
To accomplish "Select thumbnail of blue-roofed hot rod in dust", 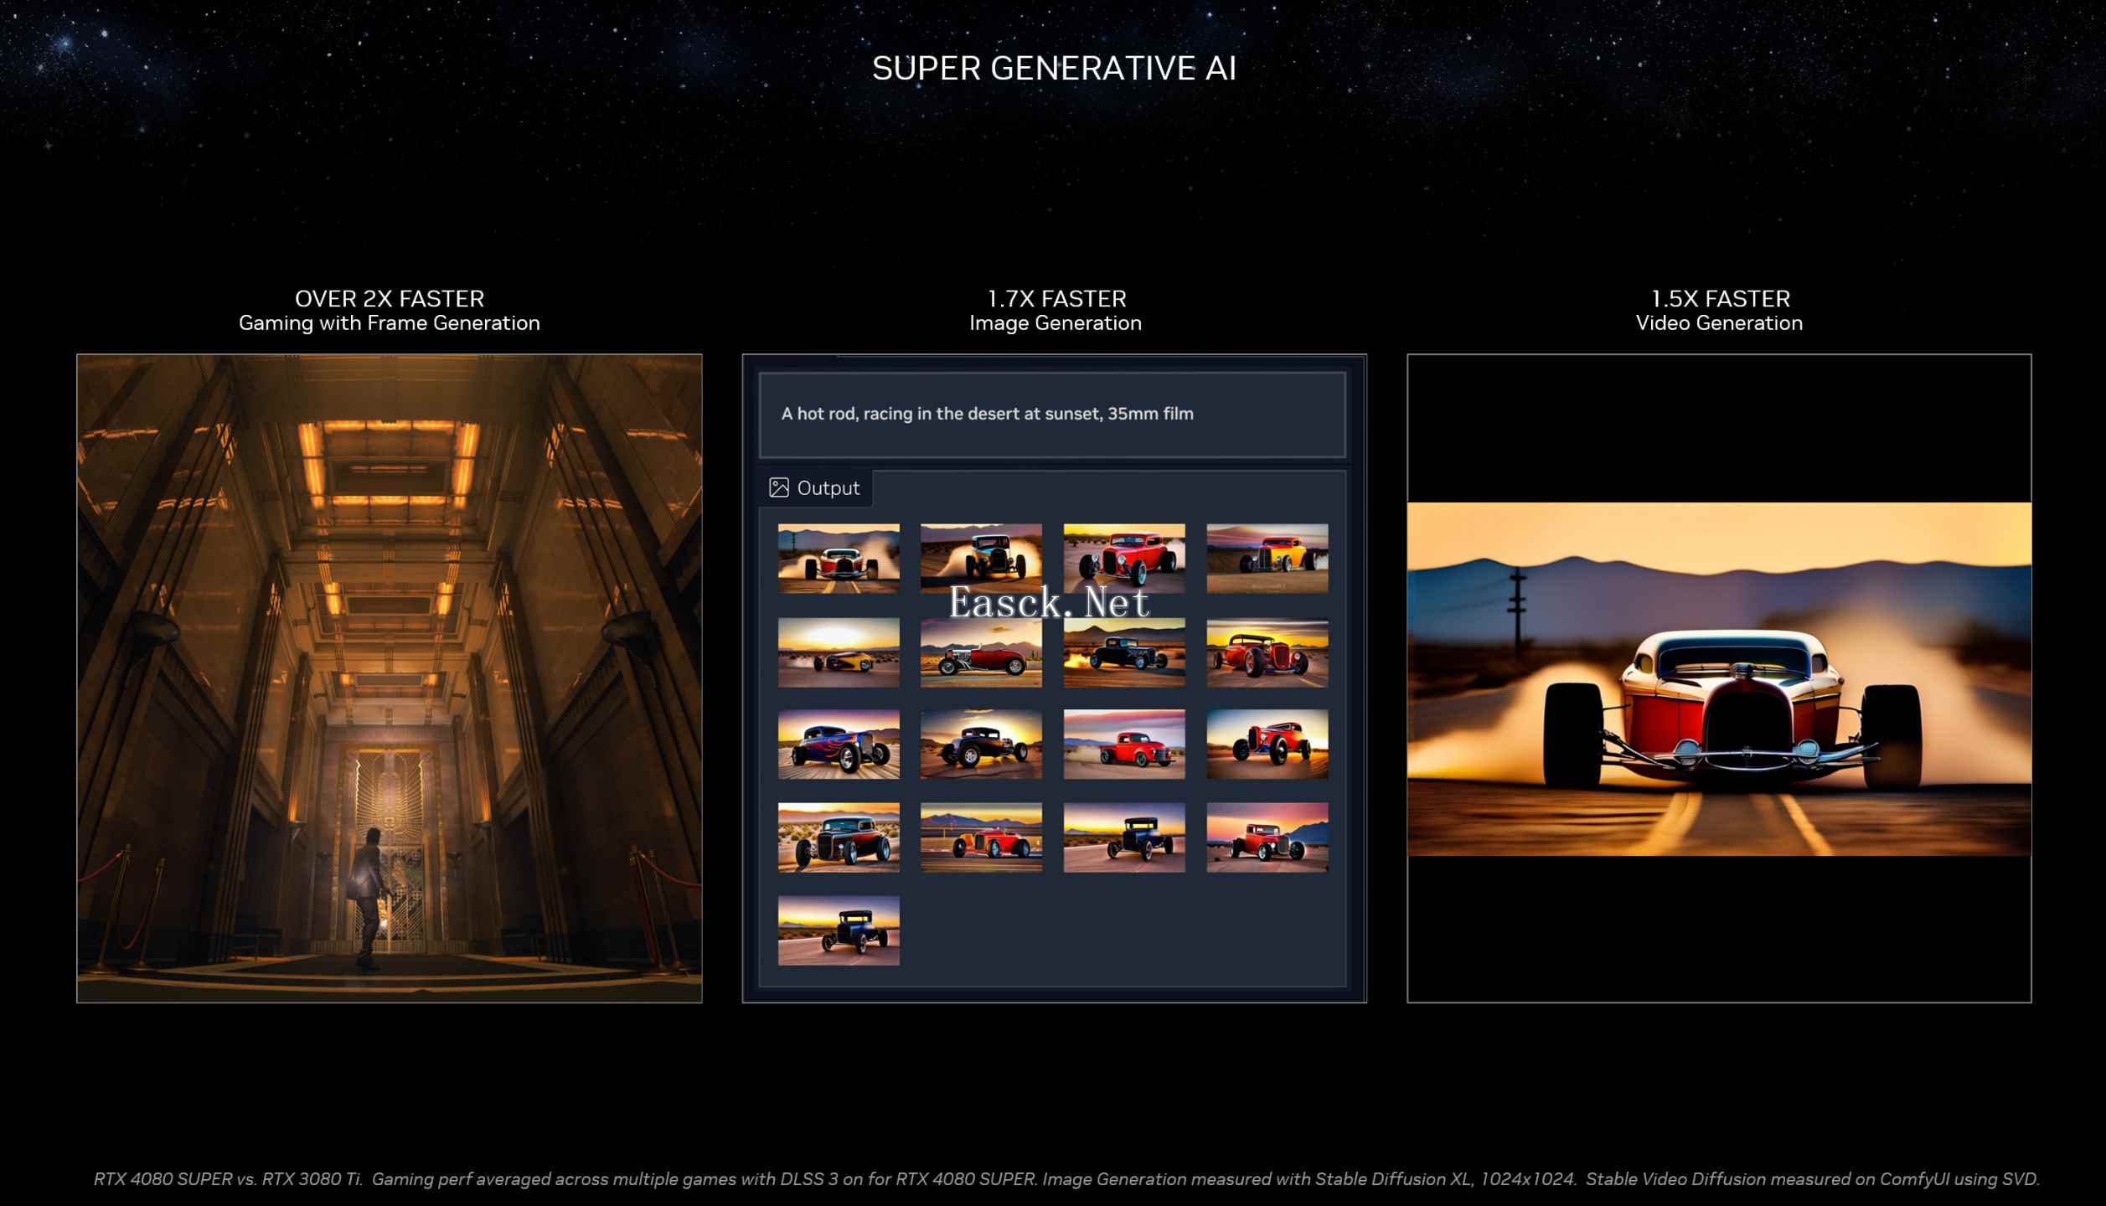I will [981, 558].
